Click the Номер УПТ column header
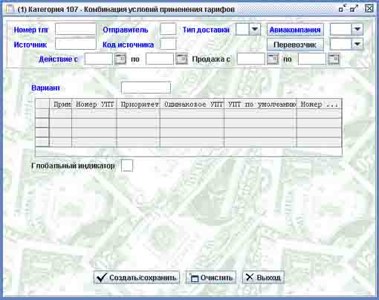The image size is (379, 300). tap(94, 104)
